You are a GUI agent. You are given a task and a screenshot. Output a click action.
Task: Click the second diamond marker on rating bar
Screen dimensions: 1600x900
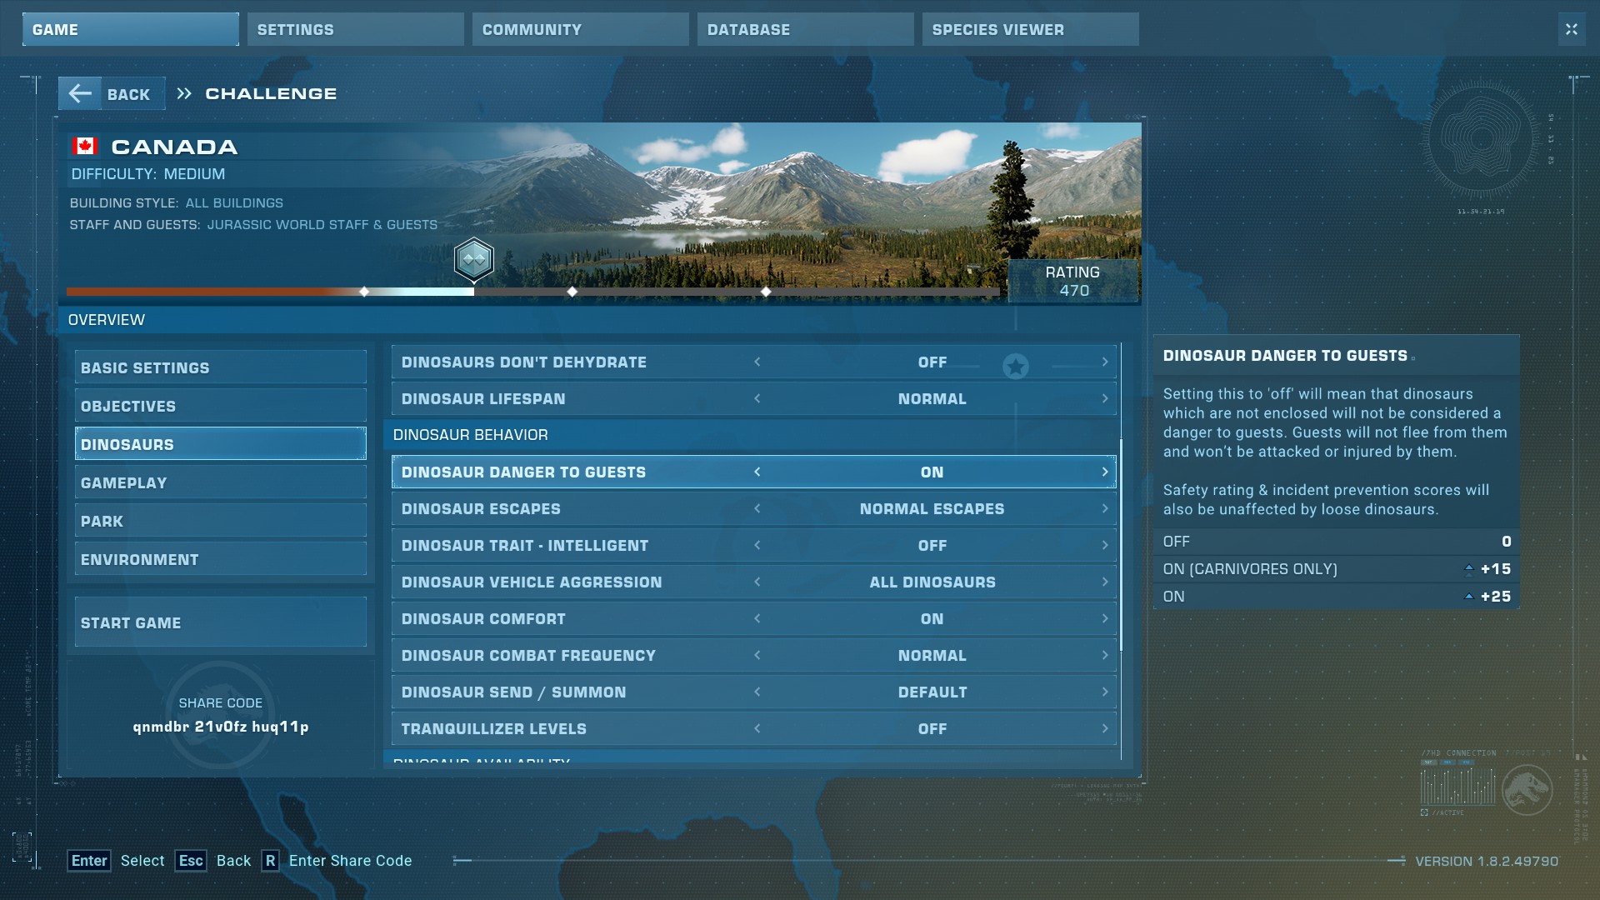tap(572, 292)
